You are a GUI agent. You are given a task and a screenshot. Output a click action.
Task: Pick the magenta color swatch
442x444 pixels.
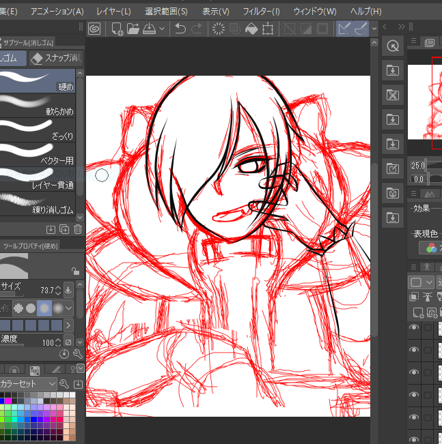click(8, 401)
